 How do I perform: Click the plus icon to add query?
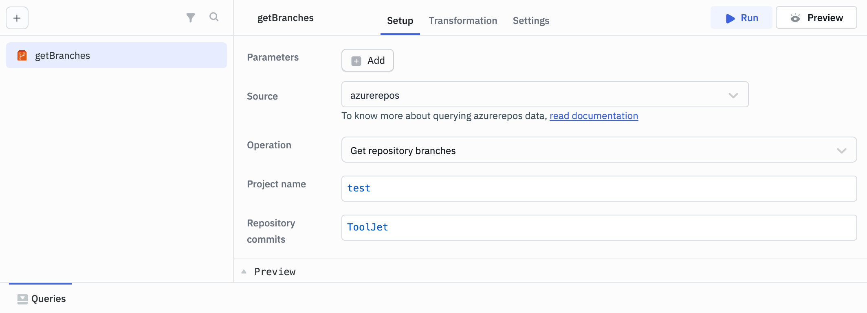pyautogui.click(x=17, y=18)
